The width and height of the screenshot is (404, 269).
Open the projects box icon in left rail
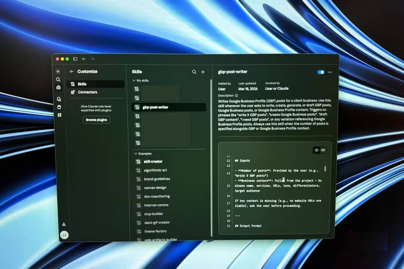(x=59, y=107)
